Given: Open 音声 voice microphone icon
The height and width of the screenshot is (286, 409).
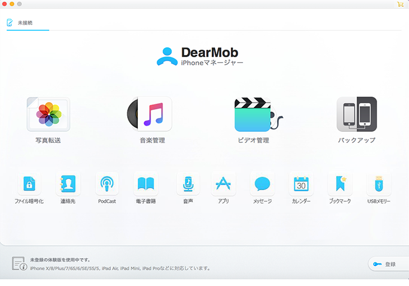Looking at the screenshot, I should pyautogui.click(x=188, y=183).
